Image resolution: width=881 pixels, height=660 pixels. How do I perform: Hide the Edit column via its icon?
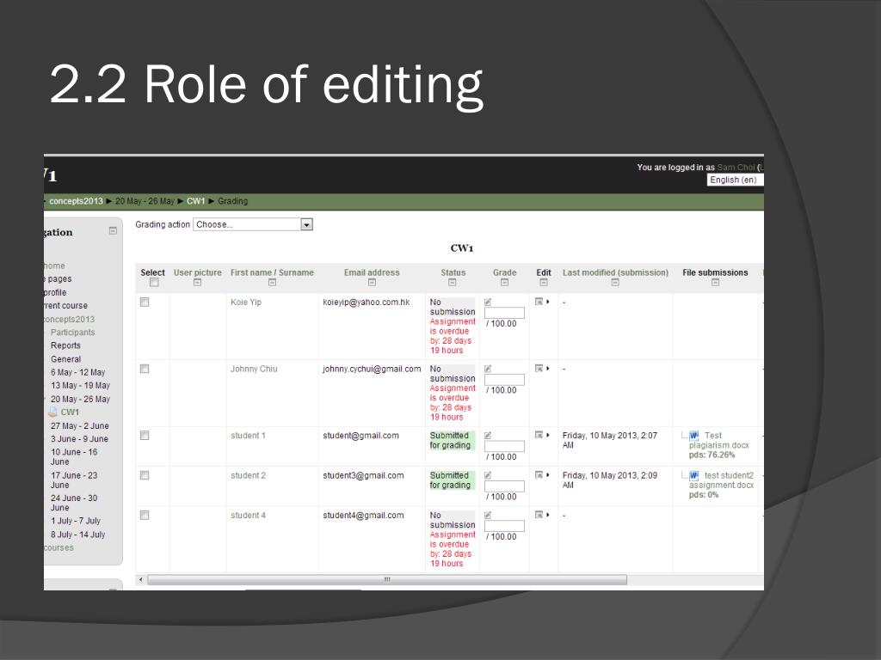click(x=544, y=283)
